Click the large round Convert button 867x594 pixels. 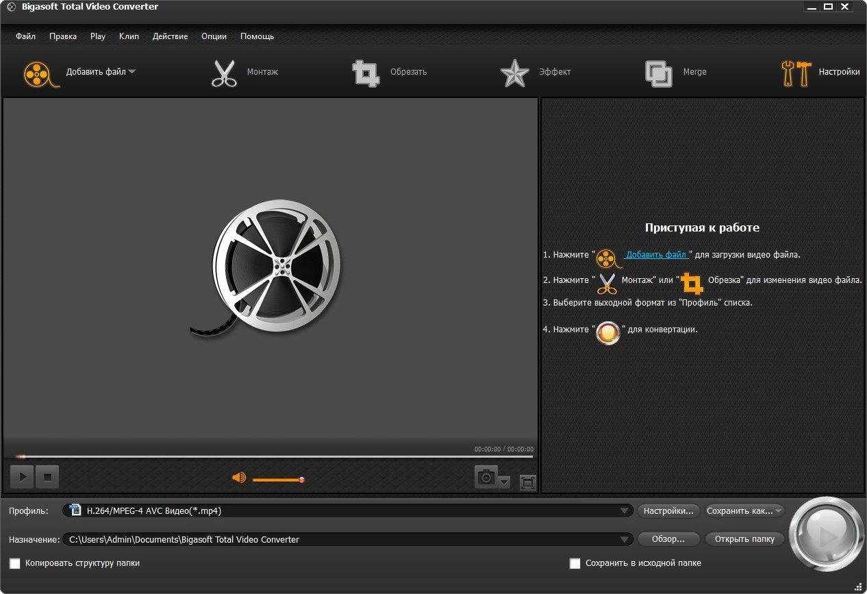[825, 534]
